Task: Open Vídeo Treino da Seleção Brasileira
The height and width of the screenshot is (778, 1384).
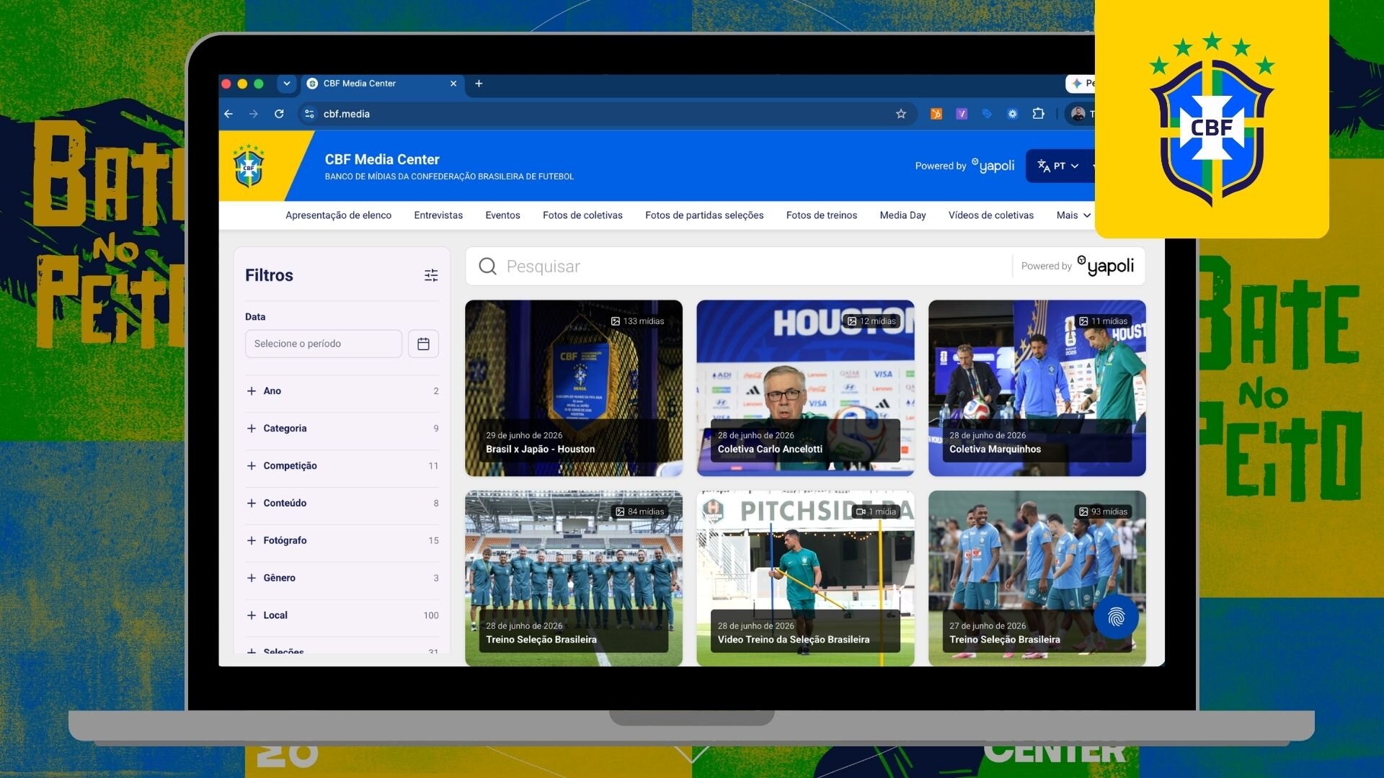Action: coord(805,578)
